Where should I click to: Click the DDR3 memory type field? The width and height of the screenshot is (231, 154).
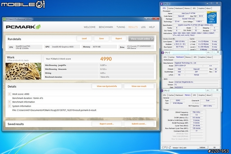click(178, 100)
